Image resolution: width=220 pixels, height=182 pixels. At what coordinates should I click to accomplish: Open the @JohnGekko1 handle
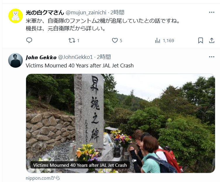pyautogui.click(x=75, y=57)
